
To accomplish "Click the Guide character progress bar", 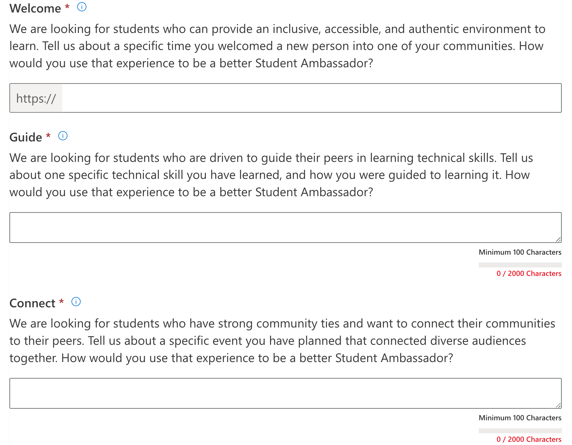I will [520, 265].
